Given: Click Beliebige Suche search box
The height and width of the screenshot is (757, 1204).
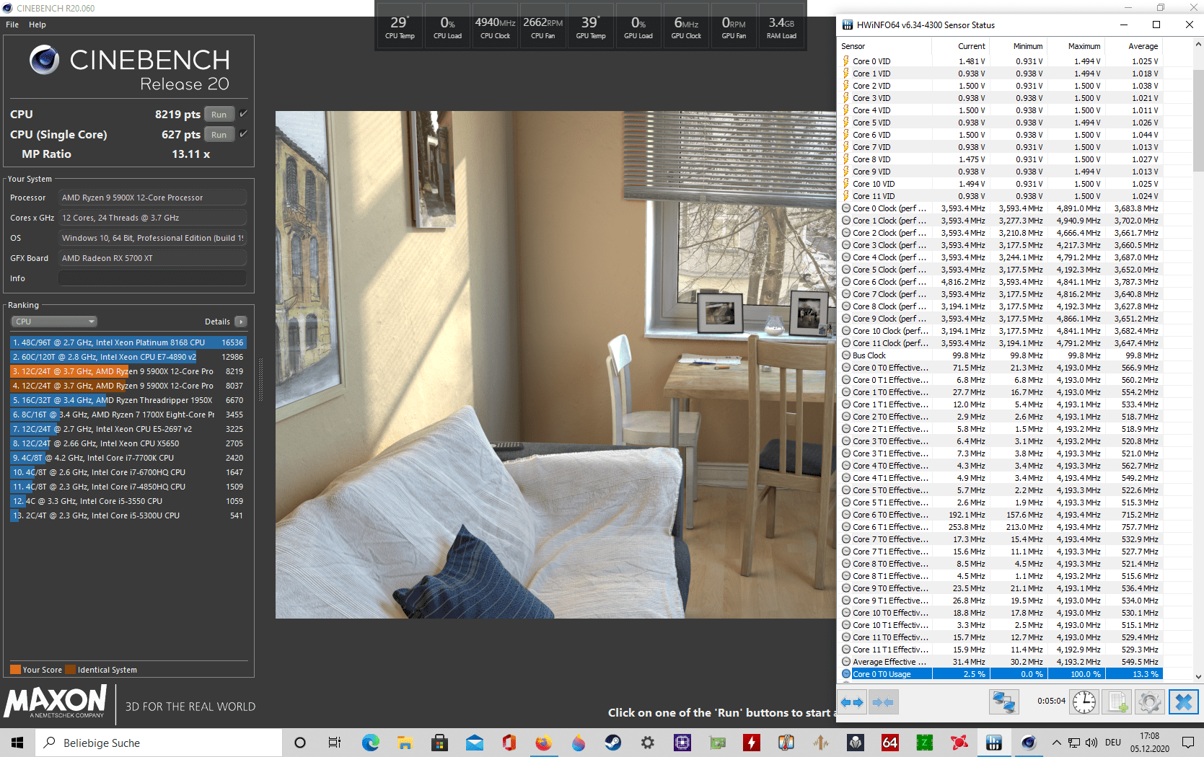Looking at the screenshot, I should (159, 743).
